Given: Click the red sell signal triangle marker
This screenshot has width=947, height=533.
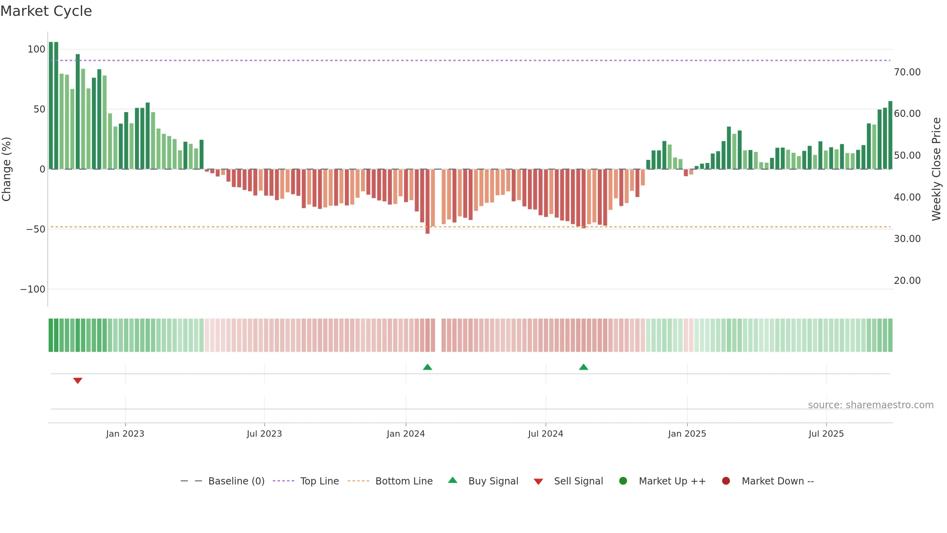Looking at the screenshot, I should tap(78, 381).
